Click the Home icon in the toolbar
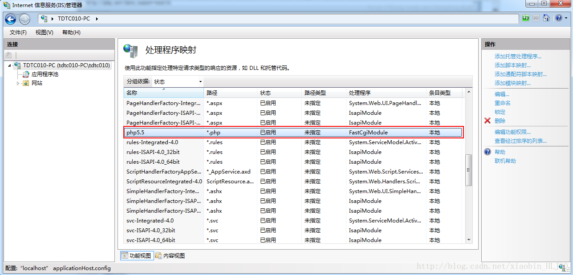 pyautogui.click(x=546, y=18)
